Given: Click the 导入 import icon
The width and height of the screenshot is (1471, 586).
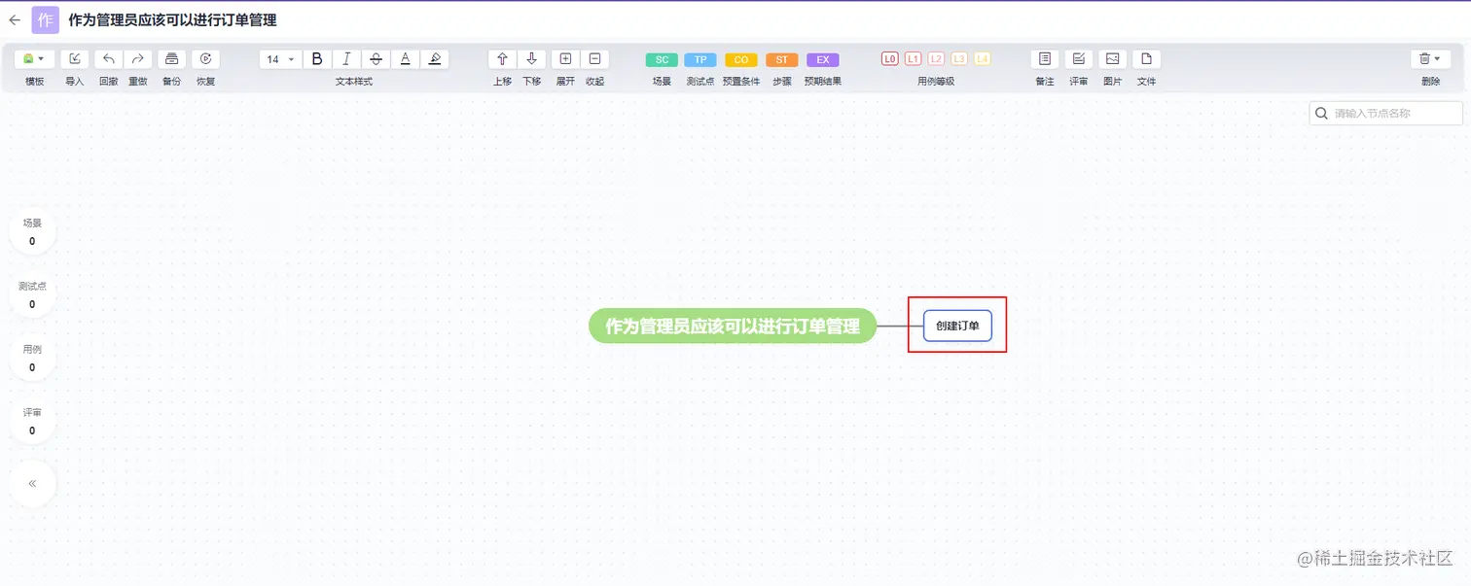Looking at the screenshot, I should click(75, 59).
